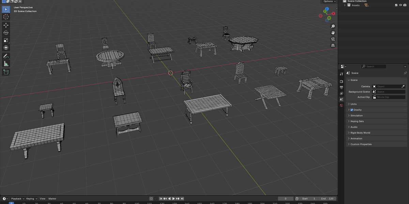The width and height of the screenshot is (409, 204).
Task: Click the red X axis gizmo ball
Action: [333, 14]
